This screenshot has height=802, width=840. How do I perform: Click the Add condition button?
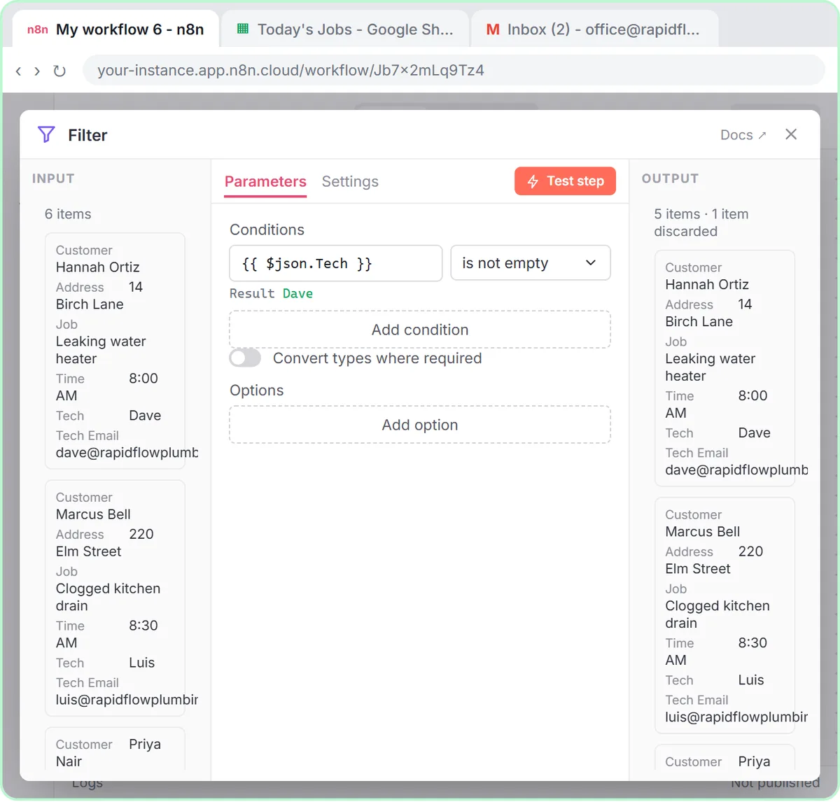420,330
